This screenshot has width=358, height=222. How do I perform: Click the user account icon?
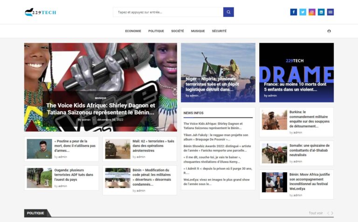tap(329, 31)
